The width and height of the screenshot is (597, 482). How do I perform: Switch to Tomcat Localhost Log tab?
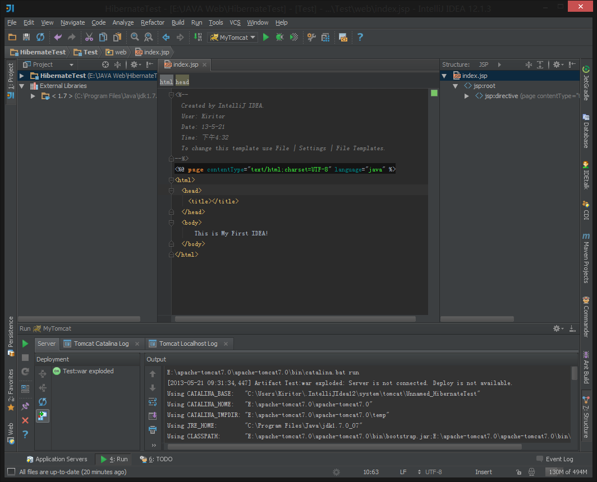point(188,344)
